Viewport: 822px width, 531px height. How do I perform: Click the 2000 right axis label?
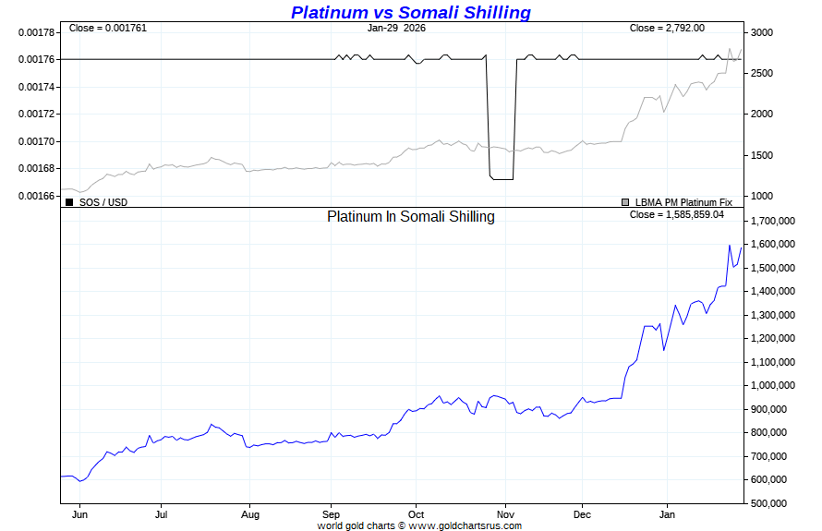click(762, 115)
